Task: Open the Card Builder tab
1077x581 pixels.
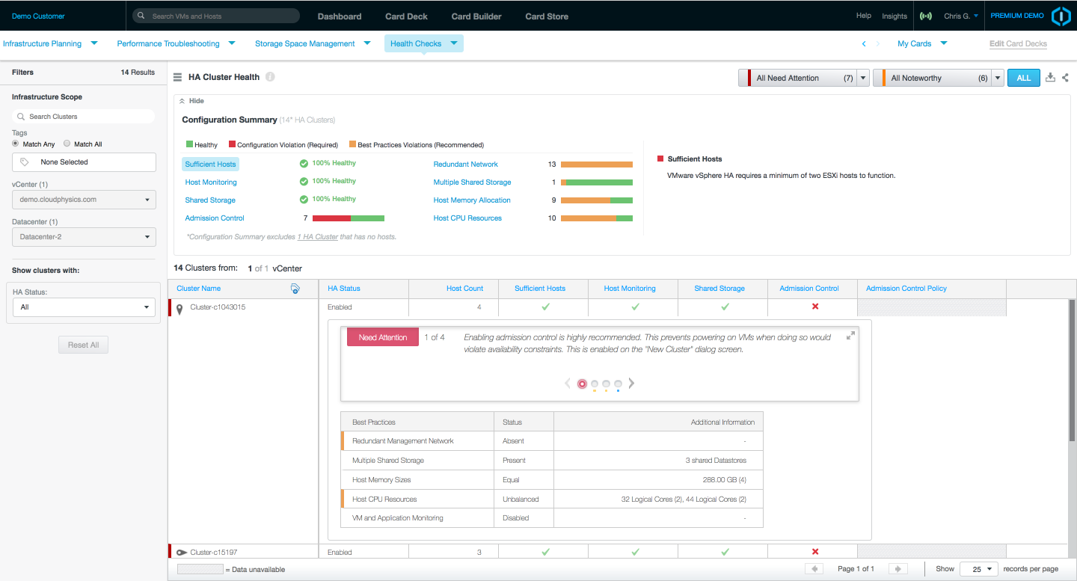Action: [x=476, y=16]
